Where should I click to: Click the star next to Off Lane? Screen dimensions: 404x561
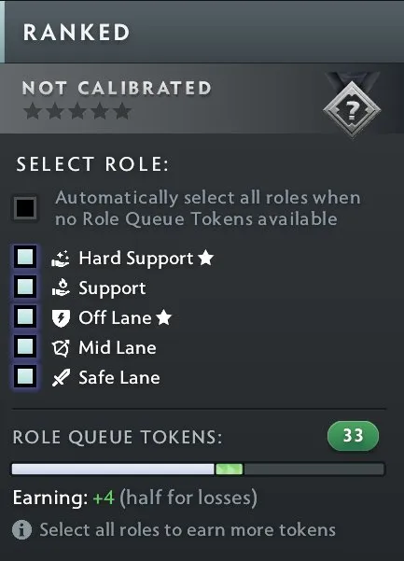tap(163, 317)
